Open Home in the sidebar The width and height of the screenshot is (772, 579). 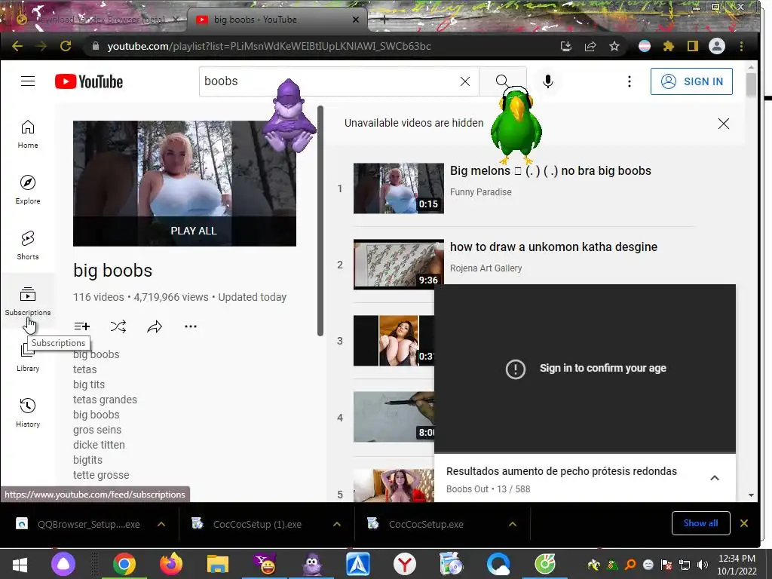click(28, 134)
